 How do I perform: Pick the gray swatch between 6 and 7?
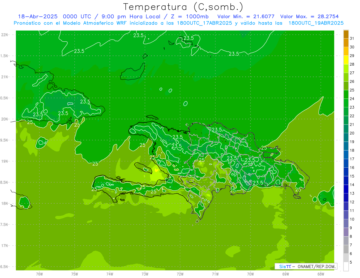point(346,249)
